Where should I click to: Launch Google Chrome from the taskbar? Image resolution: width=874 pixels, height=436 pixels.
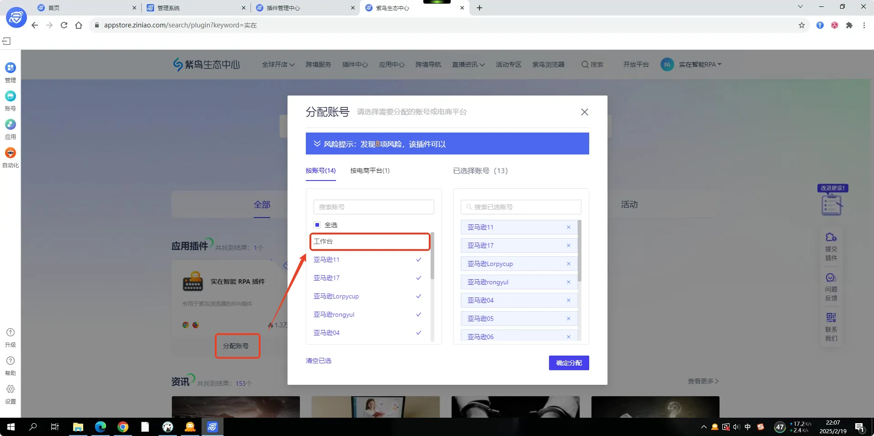pyautogui.click(x=123, y=427)
